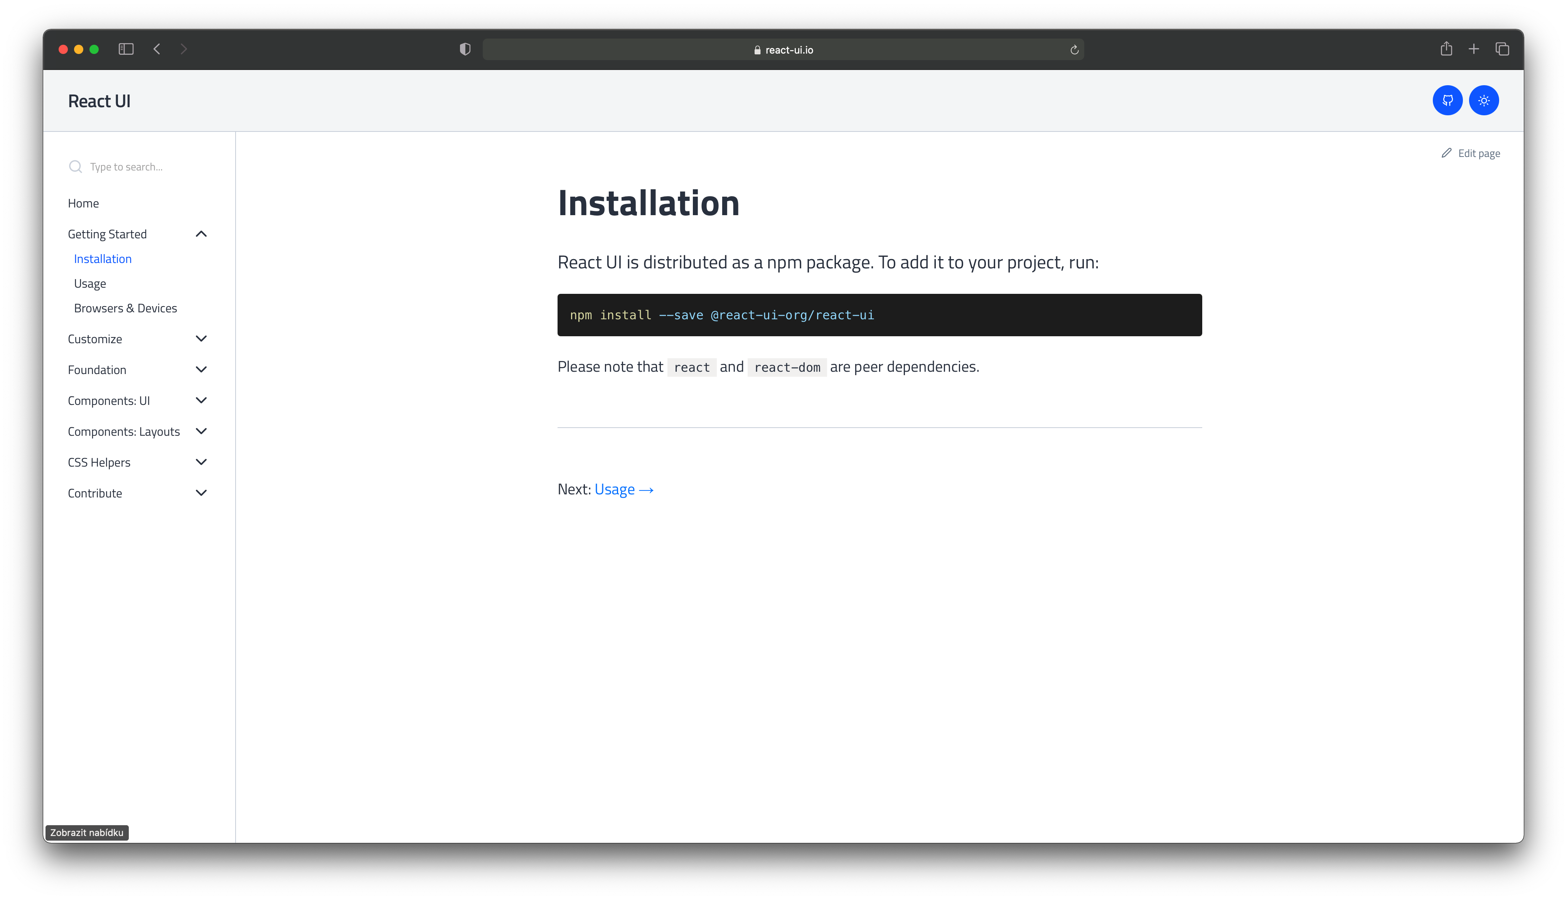Show the tab overview icon
This screenshot has height=900, width=1567.
point(1502,49)
